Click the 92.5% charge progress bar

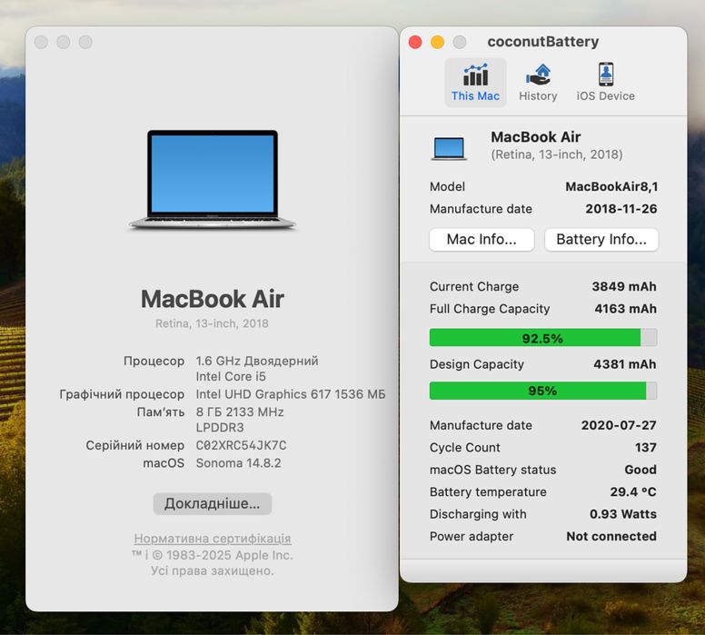(x=543, y=338)
